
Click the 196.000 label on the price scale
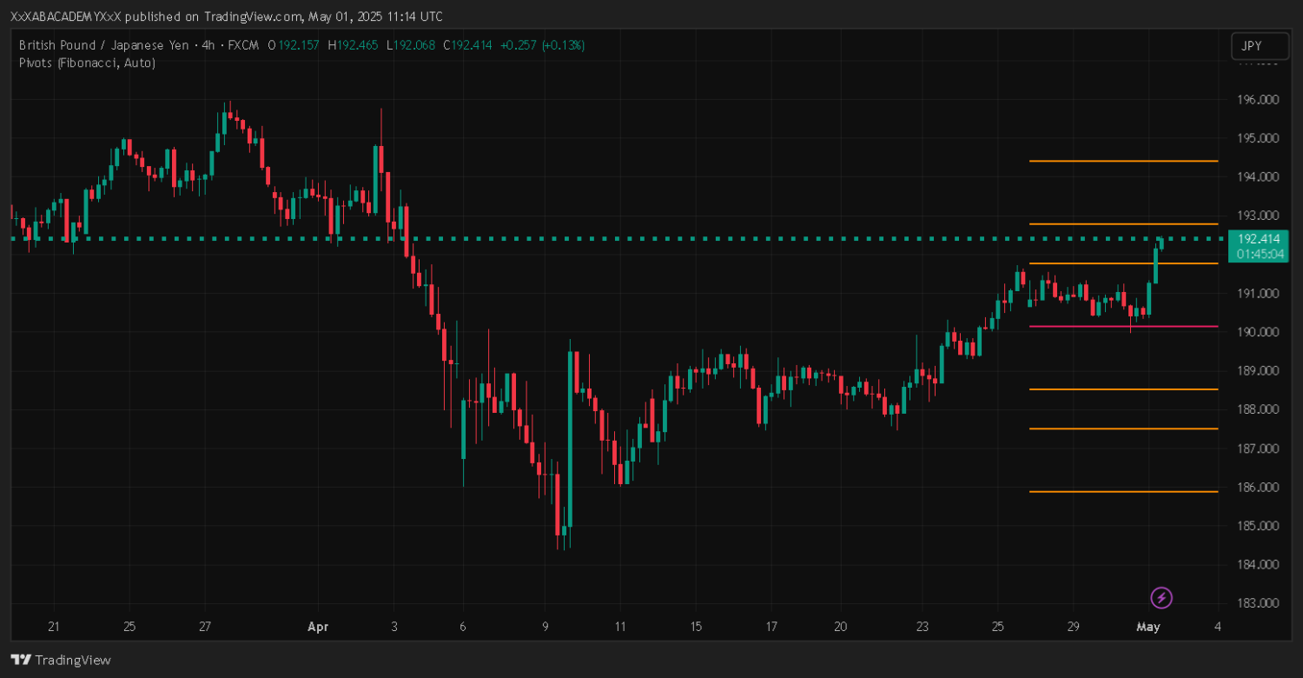tap(1257, 99)
